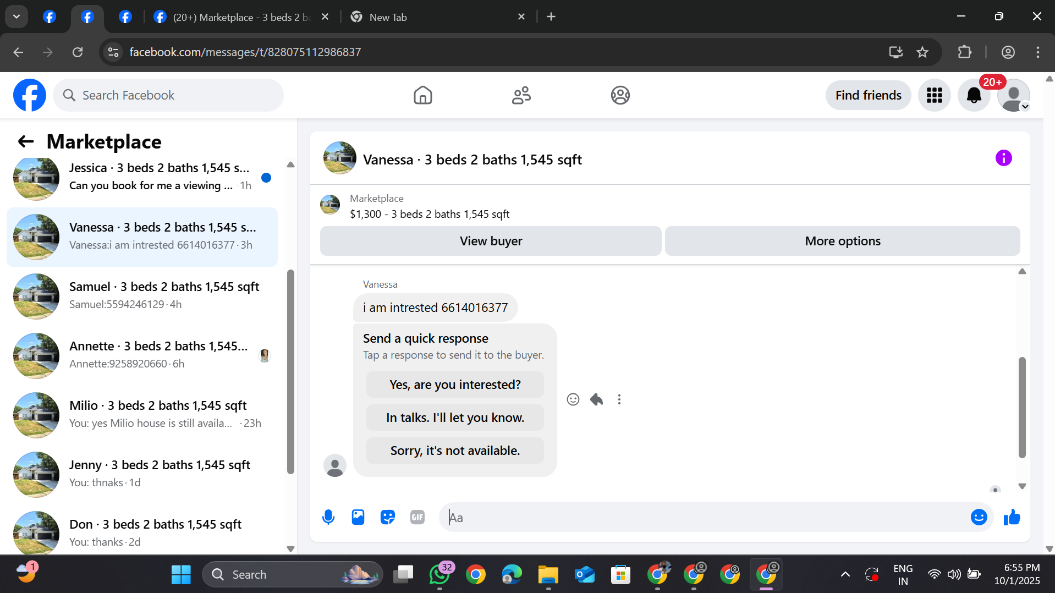This screenshot has width=1055, height=593.
Task: Open Outlook from taskbar
Action: point(584,575)
